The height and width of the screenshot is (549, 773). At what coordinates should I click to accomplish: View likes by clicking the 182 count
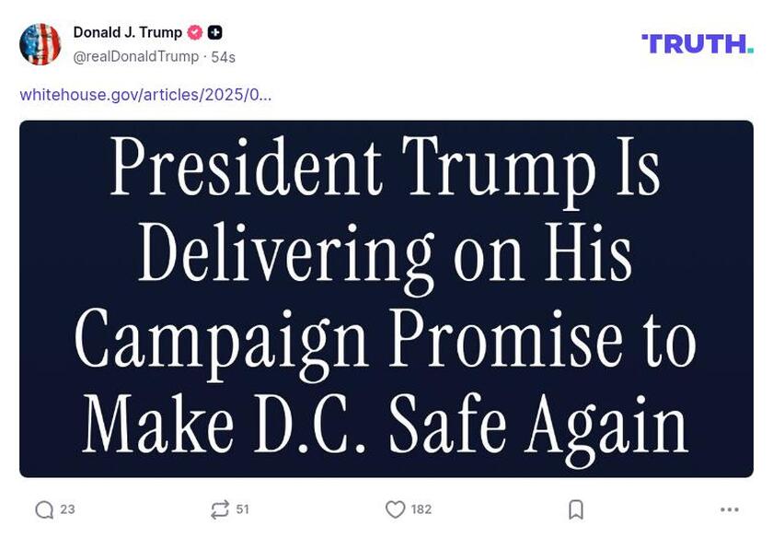[x=421, y=508]
